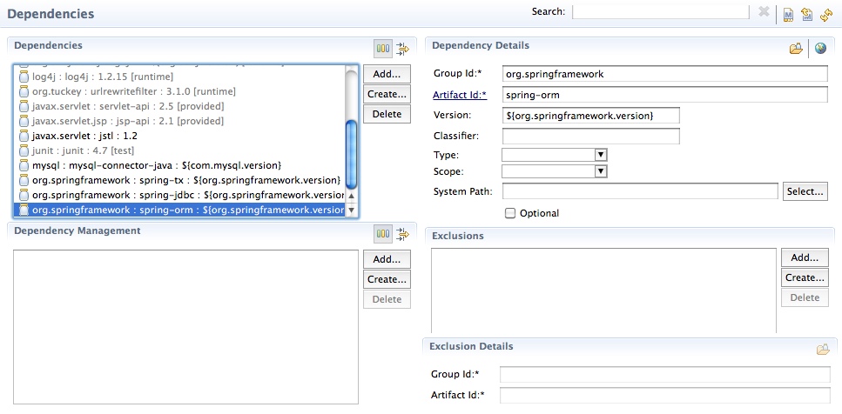Click scroll down arrow in Dependencies list
842x414 pixels.
tap(351, 210)
